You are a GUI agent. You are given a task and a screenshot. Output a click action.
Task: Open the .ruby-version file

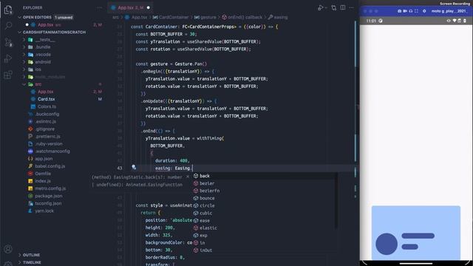(49, 144)
